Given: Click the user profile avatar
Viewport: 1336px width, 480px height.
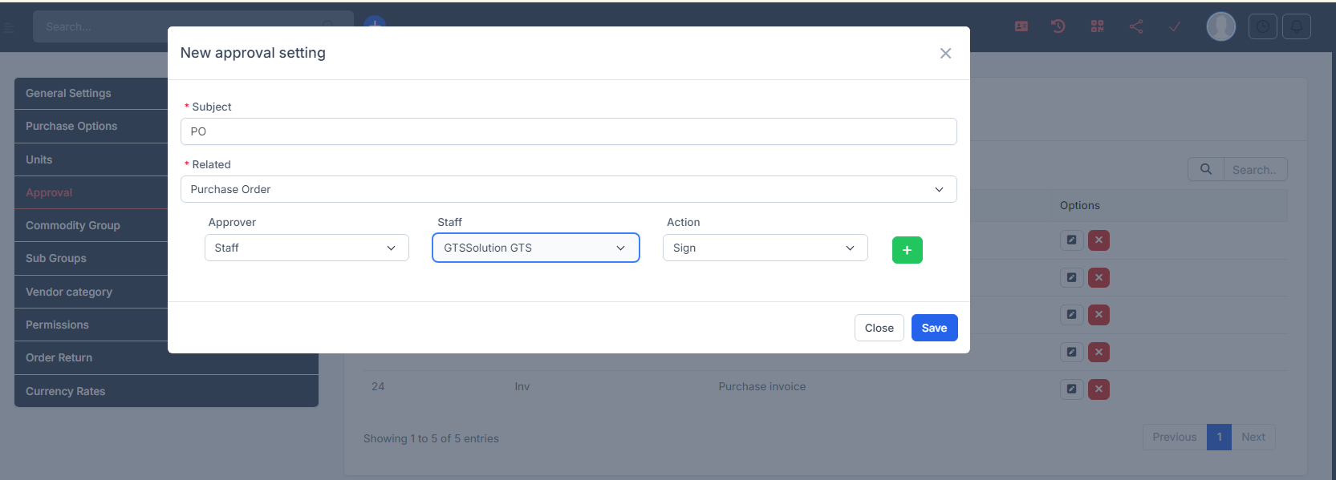Looking at the screenshot, I should tap(1220, 26).
